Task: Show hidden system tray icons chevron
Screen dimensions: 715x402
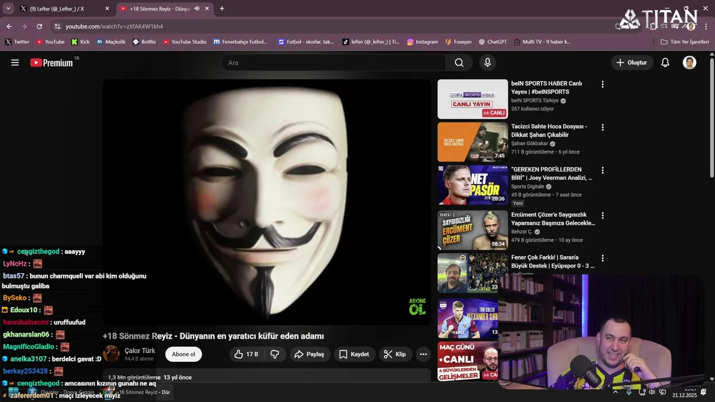Action: point(616,392)
